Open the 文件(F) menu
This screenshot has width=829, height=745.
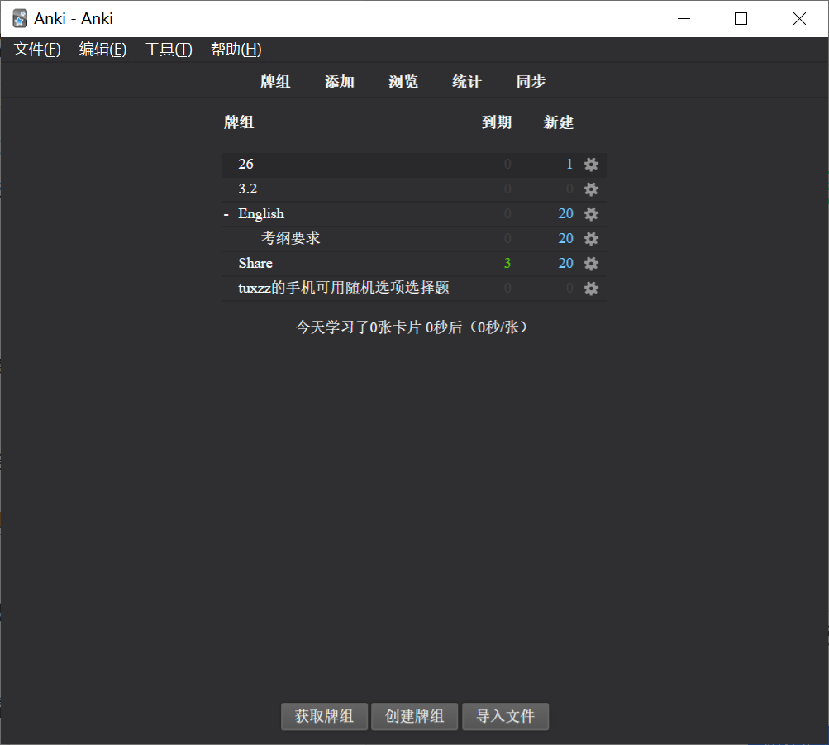[37, 49]
